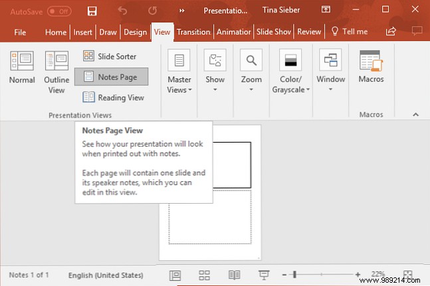Switch to the Transitions tab
Screen dimensions: 430x286
193,33
